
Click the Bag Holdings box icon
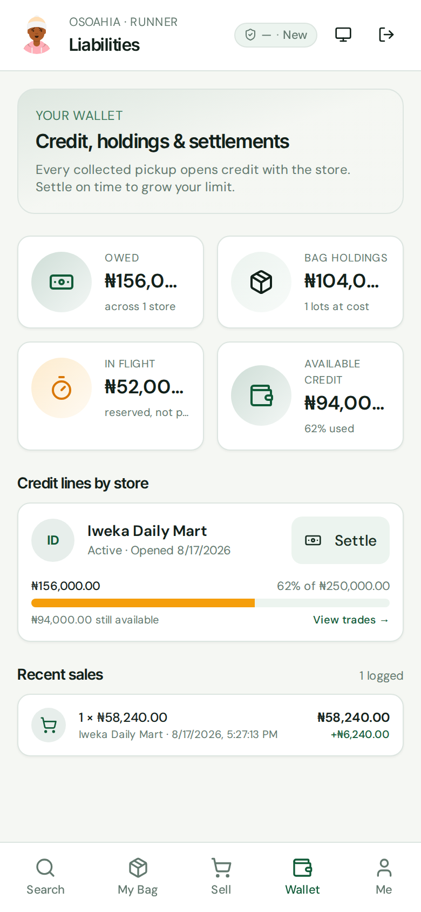(261, 282)
